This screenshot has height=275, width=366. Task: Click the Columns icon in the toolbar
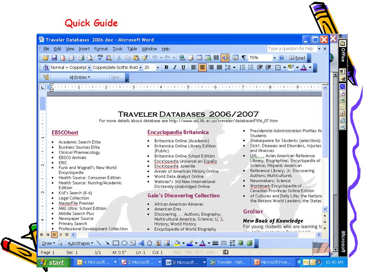coord(217,58)
